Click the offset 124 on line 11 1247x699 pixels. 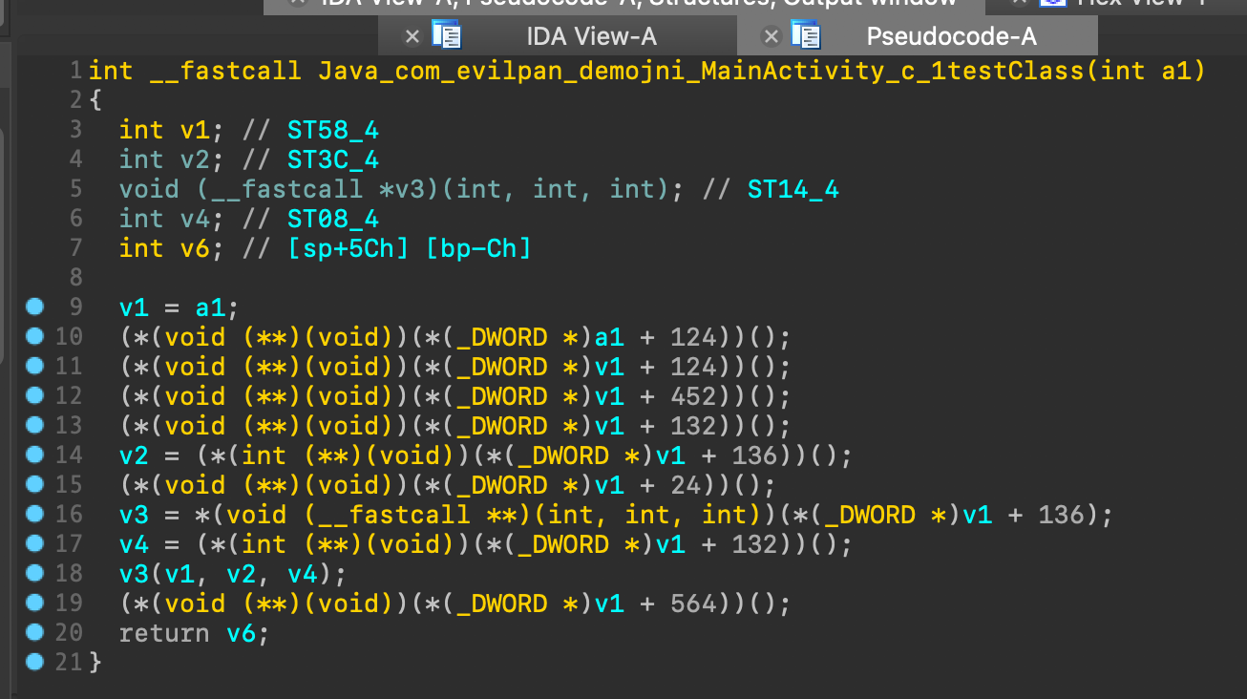pos(693,367)
